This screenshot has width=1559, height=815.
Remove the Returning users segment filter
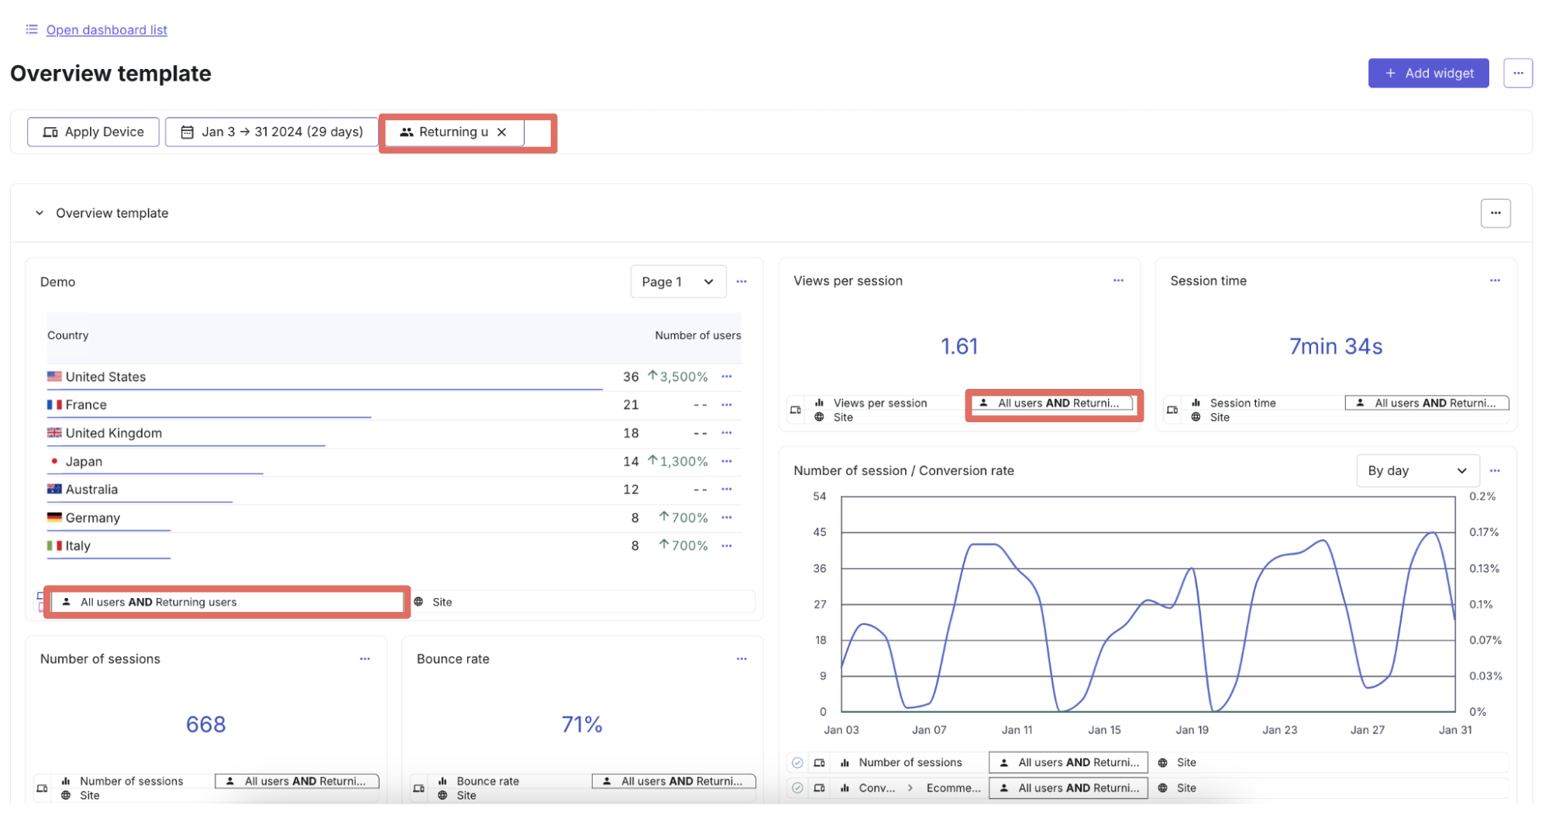pos(502,132)
